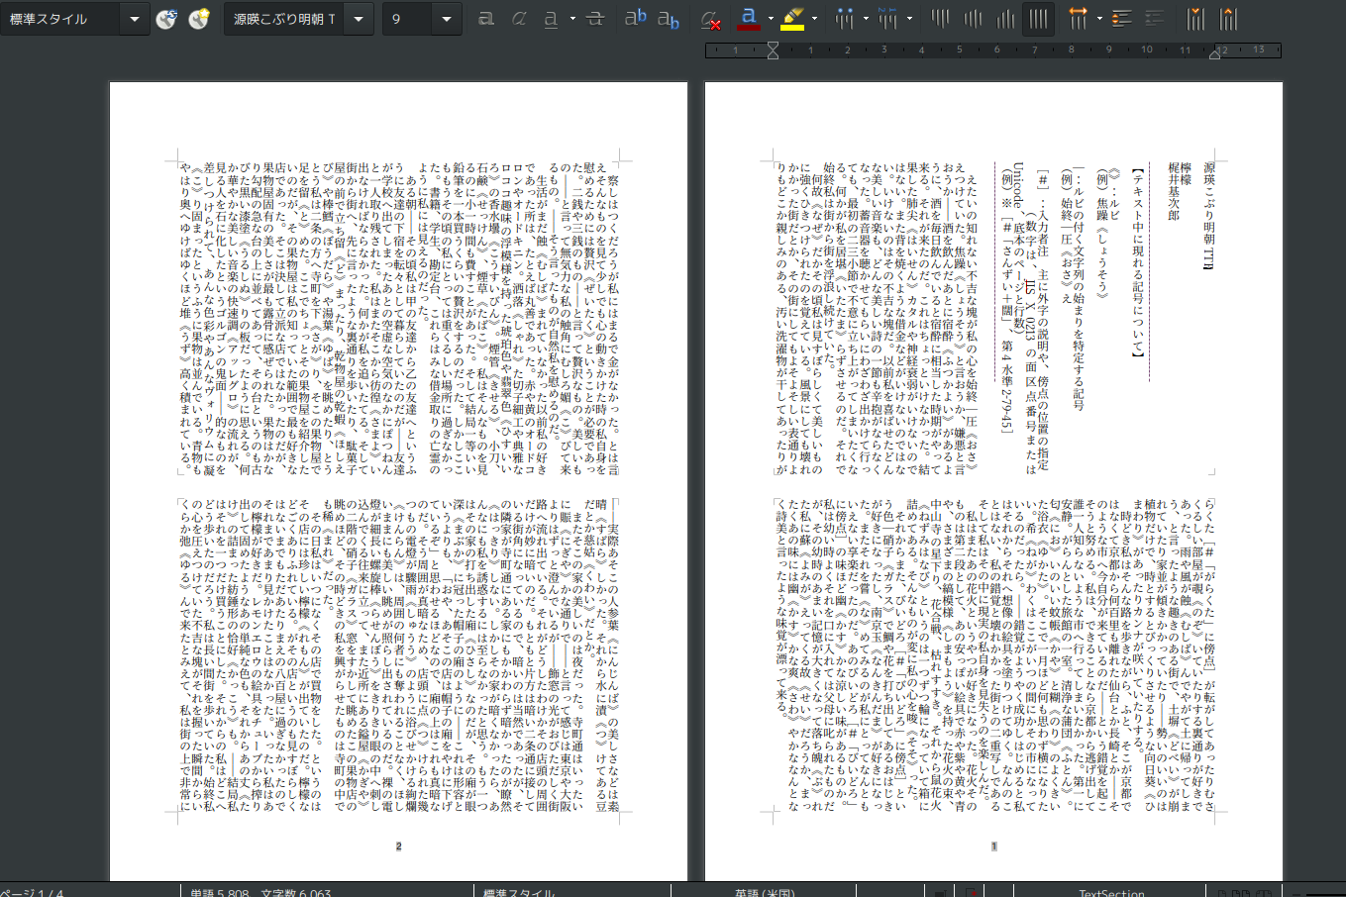Center the paragraph vertically
The width and height of the screenshot is (1346, 897).
[x=973, y=19]
